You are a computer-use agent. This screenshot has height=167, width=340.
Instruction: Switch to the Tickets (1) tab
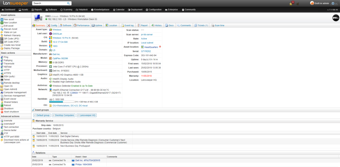(201, 25)
